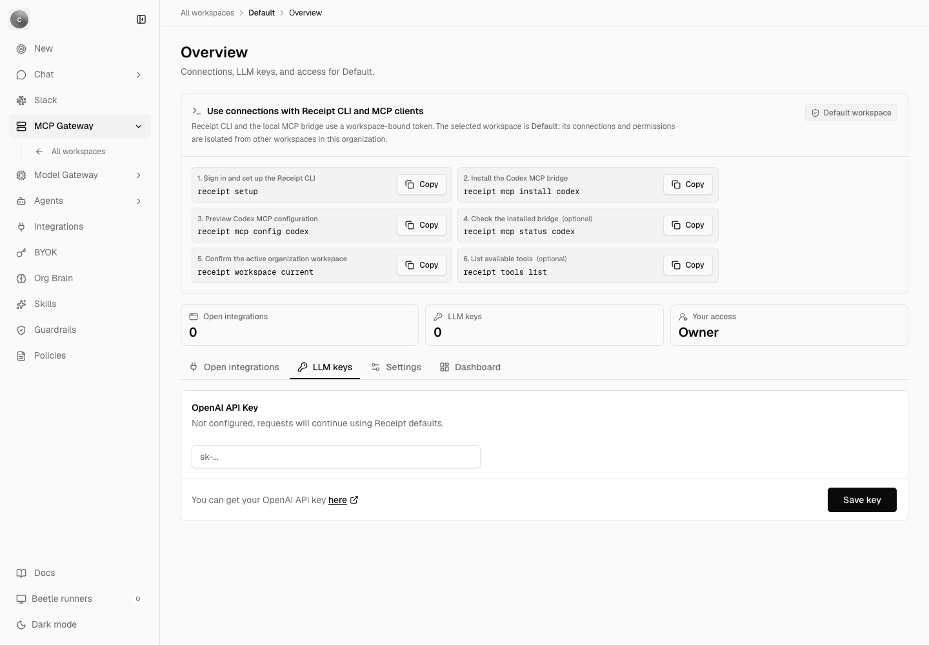Collapse the MCP Gateway chevron
Image resolution: width=929 pixels, height=645 pixels.
139,126
